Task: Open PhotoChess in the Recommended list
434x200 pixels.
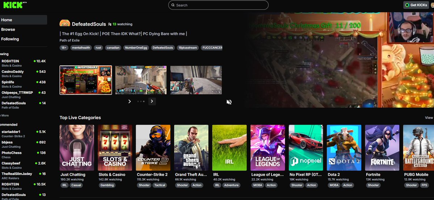Action: (23, 155)
